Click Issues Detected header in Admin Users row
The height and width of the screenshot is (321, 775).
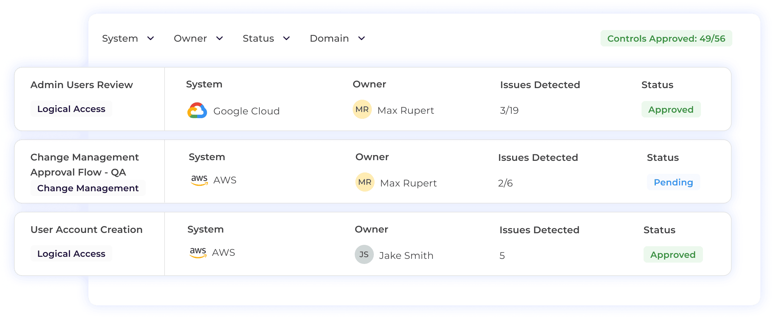[540, 85]
